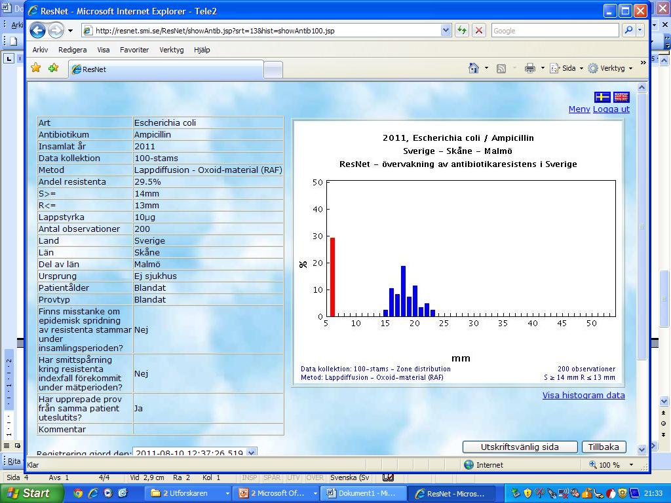Click the search magnifier icon
Image resolution: width=671 pixels, height=503 pixels.
coord(628,30)
